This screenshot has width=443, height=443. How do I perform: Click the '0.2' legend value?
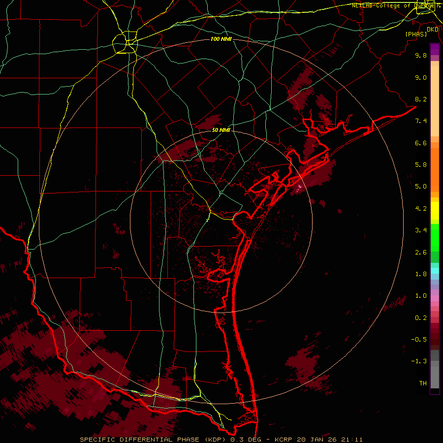421,318
